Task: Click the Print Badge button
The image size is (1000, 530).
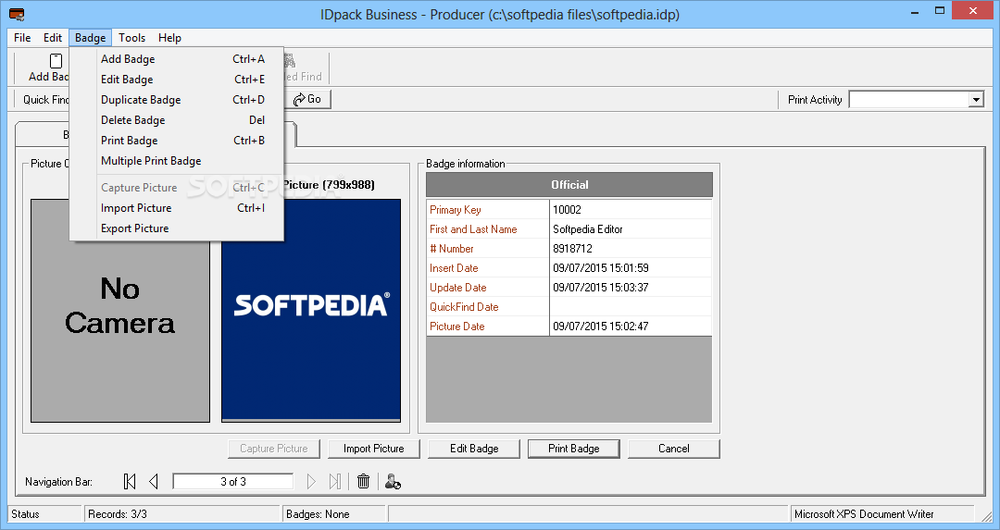Action: [573, 449]
